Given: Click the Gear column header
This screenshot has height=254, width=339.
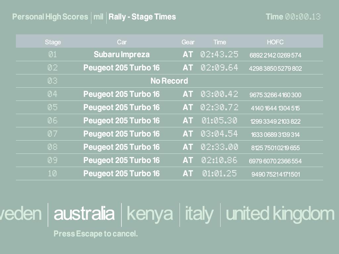Looking at the screenshot, I should point(188,42).
